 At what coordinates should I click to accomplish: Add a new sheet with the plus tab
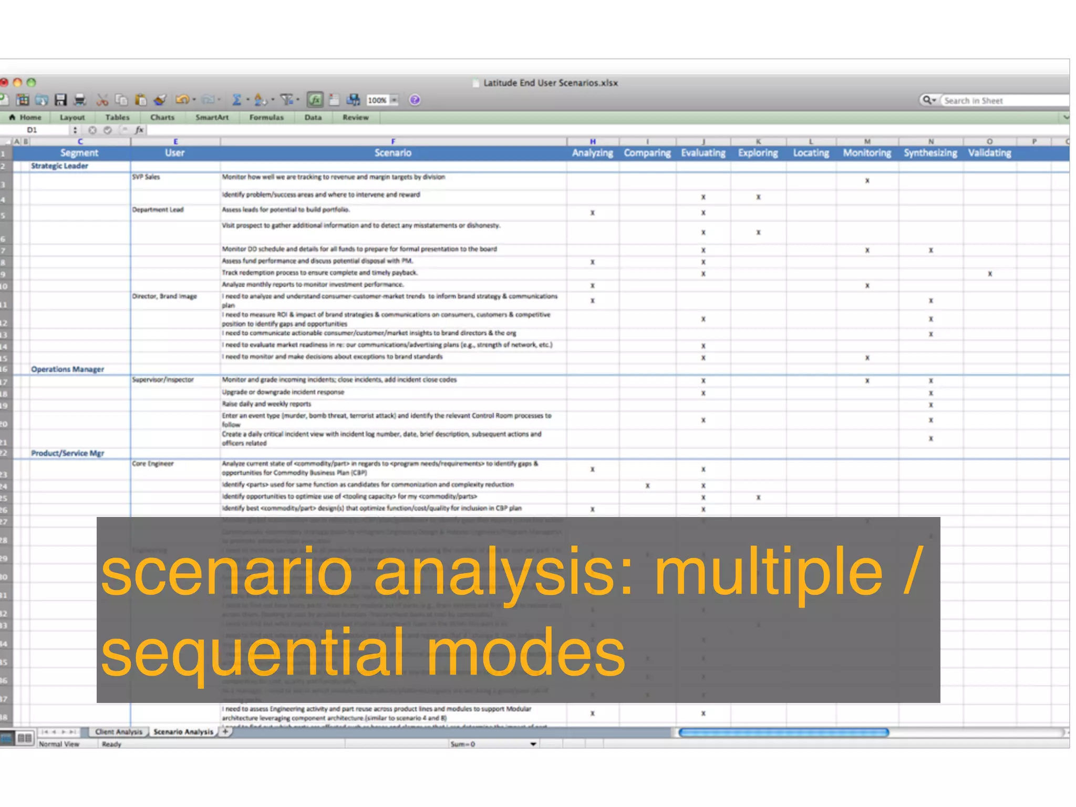point(225,731)
